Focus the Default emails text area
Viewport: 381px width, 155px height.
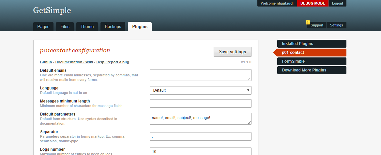click(x=200, y=75)
